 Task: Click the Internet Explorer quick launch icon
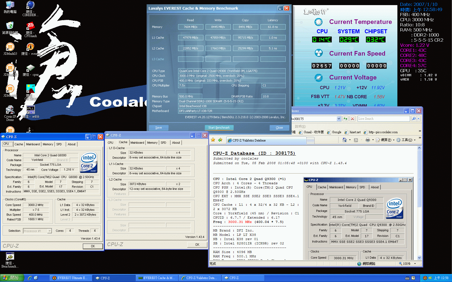[x=30, y=278]
